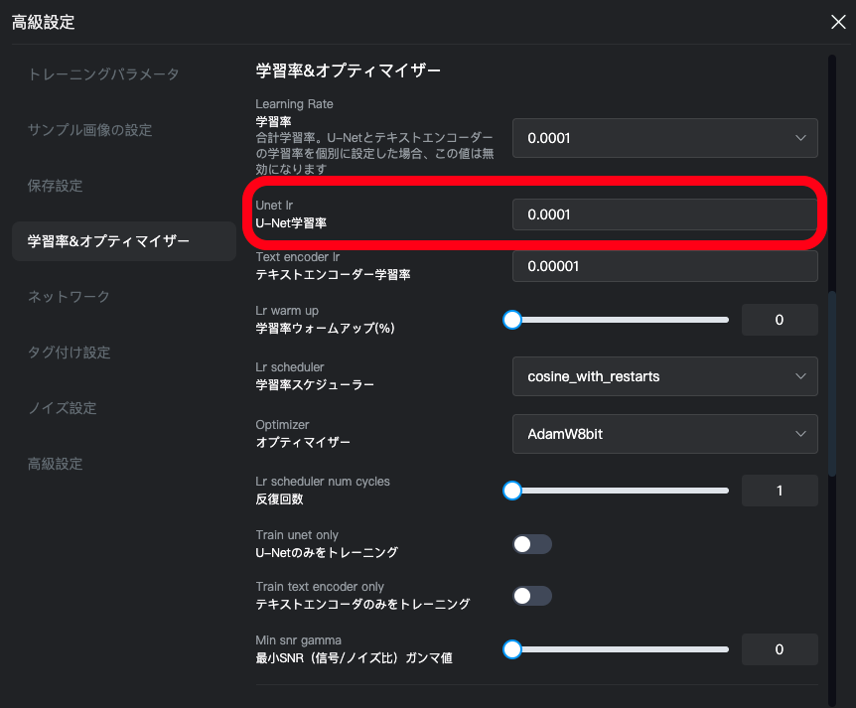Click the Lr warm up slider handle
This screenshot has width=856, height=708.
pyautogui.click(x=512, y=320)
